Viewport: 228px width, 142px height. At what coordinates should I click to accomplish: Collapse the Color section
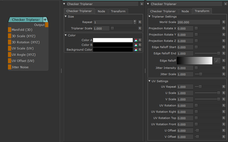[66, 35]
